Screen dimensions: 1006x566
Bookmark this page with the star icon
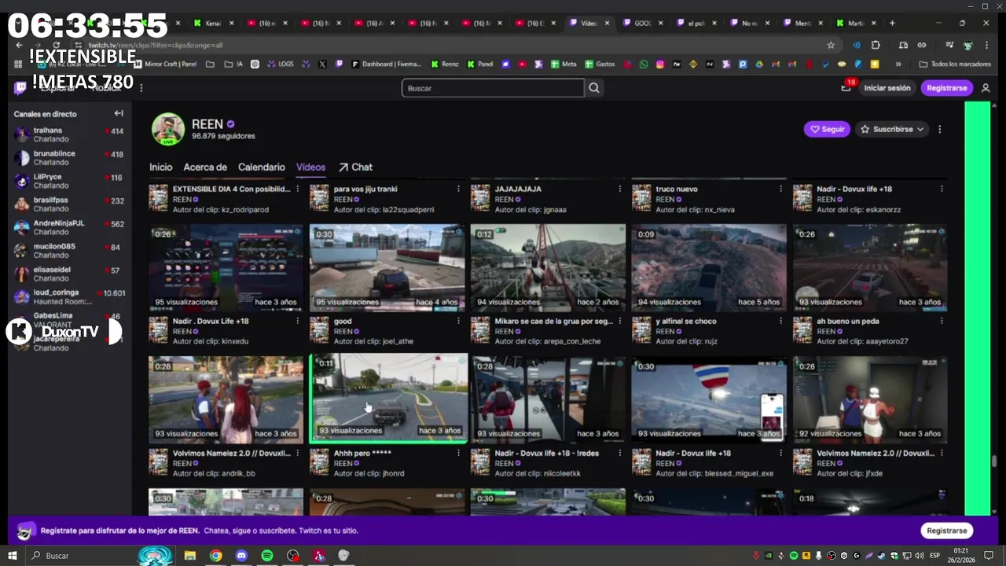[x=831, y=45]
